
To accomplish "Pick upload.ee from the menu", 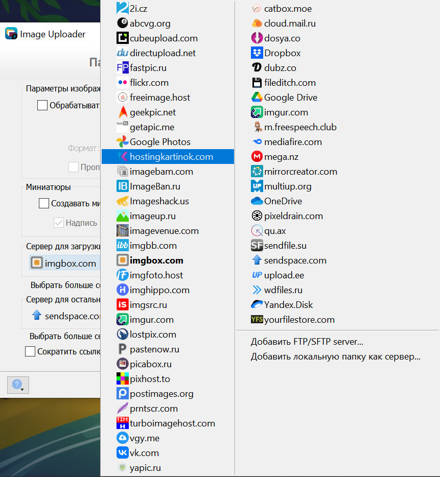I will [x=338, y=275].
